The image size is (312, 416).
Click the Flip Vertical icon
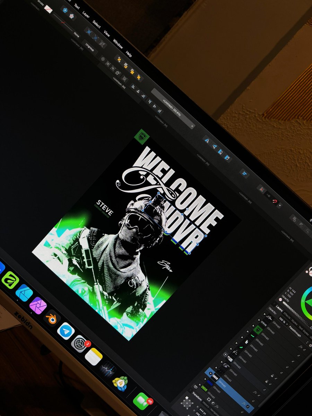215,146
